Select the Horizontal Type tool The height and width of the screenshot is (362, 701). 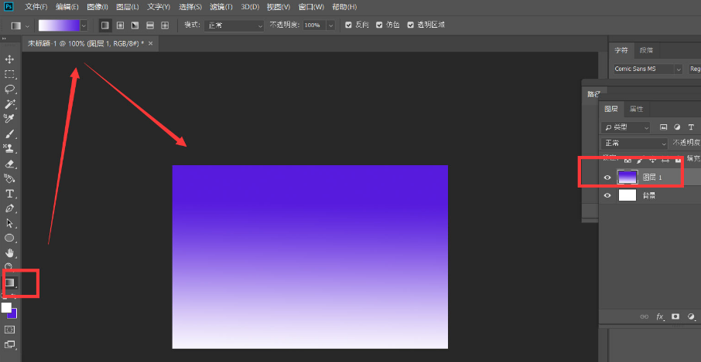[x=10, y=193]
